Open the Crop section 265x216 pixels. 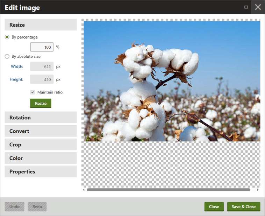(x=41, y=145)
